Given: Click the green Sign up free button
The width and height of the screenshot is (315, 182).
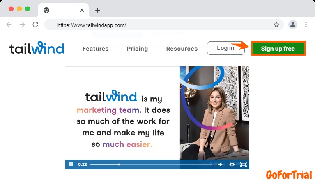Looking at the screenshot, I should (278, 48).
